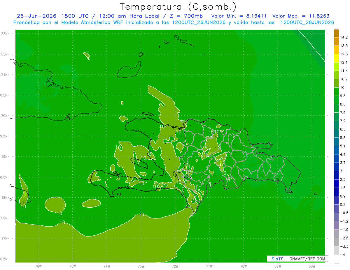Click the "-0.5" colorbar scale value
350x270 pixels.
[x=344, y=213]
